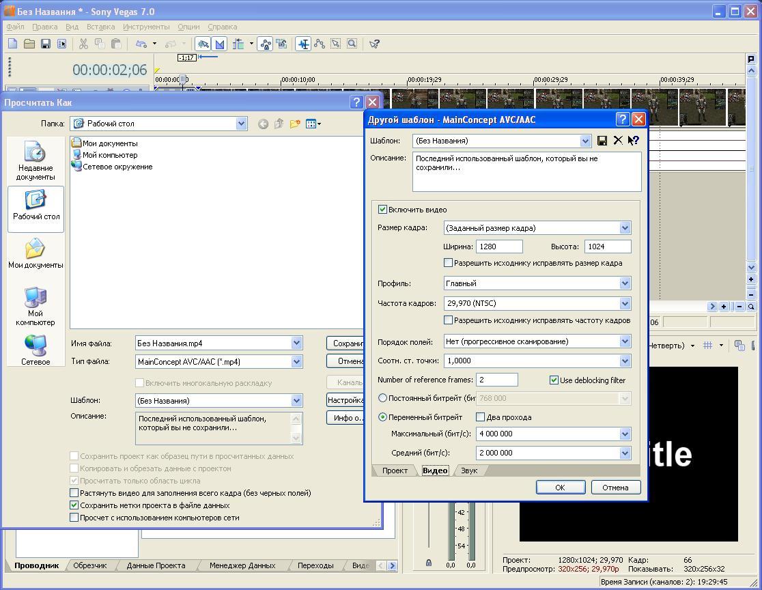Click the Paste clipboard icon

coord(116,44)
